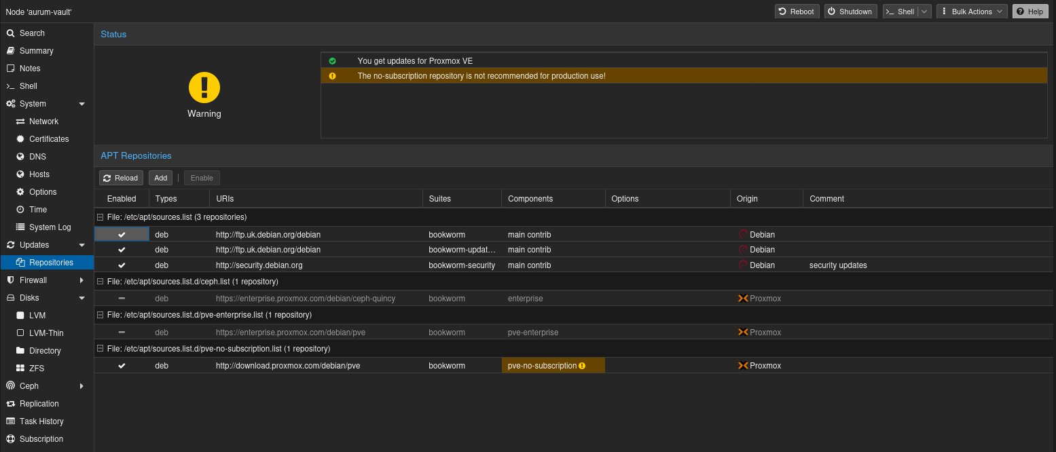Collapse the Disks tree section arrow
Image resolution: width=1056 pixels, height=452 pixels.
pyautogui.click(x=82, y=298)
